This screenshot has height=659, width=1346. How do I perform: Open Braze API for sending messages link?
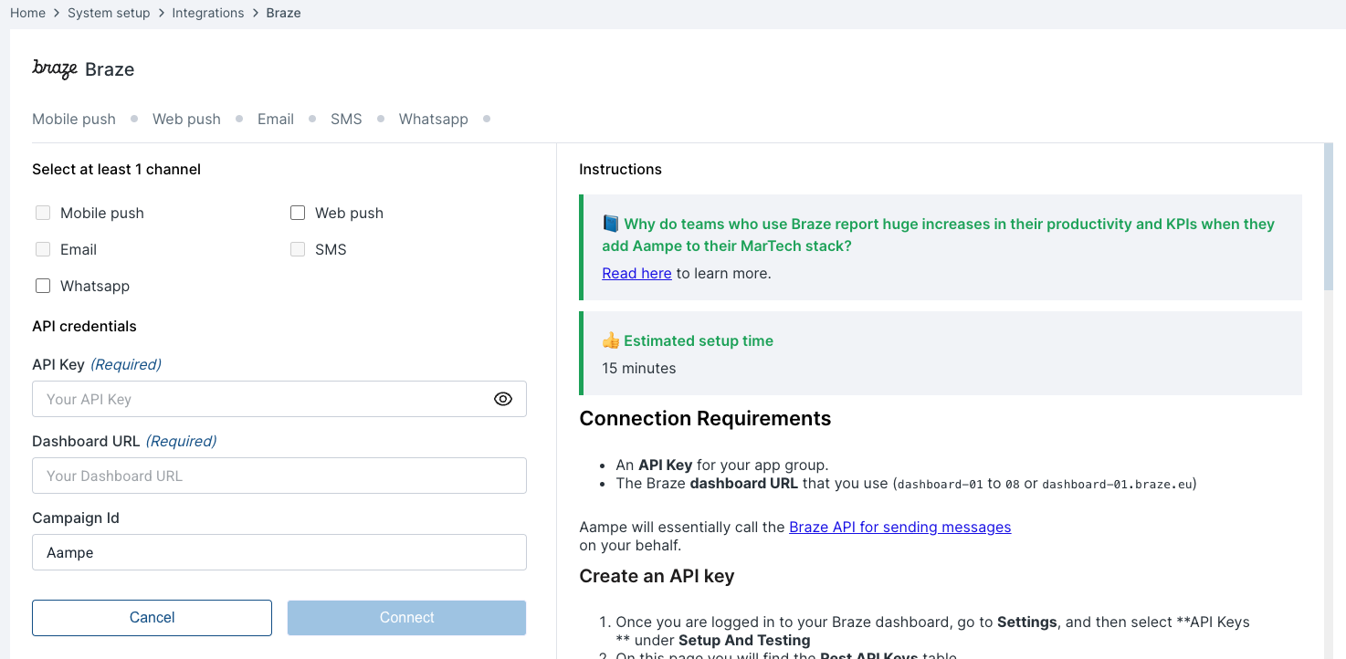tap(899, 527)
